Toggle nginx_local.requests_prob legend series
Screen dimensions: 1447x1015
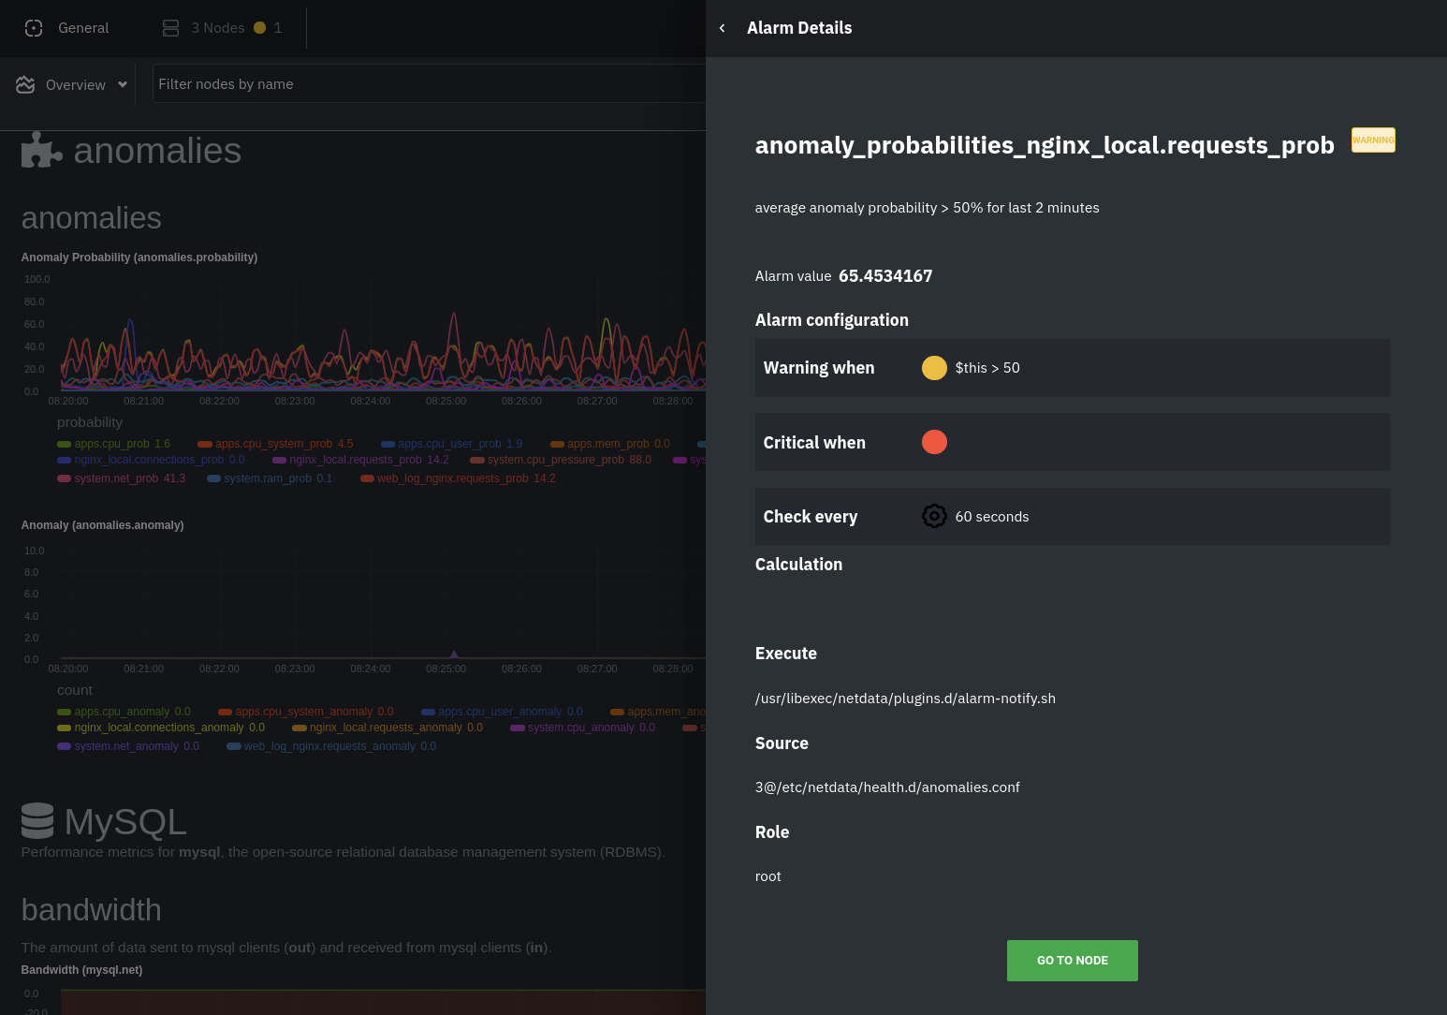click(x=360, y=460)
